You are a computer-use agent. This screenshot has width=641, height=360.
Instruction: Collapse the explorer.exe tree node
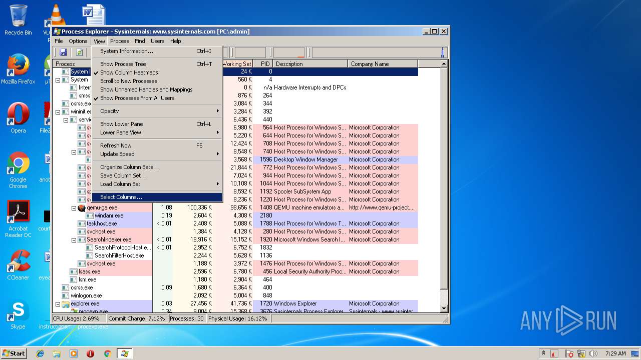click(58, 304)
